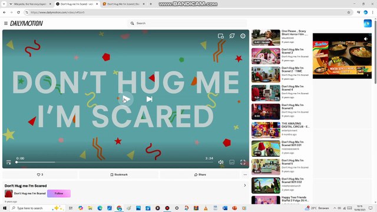Open the player queue list icon
Viewport: 377px width, 212px height.
tap(9, 163)
